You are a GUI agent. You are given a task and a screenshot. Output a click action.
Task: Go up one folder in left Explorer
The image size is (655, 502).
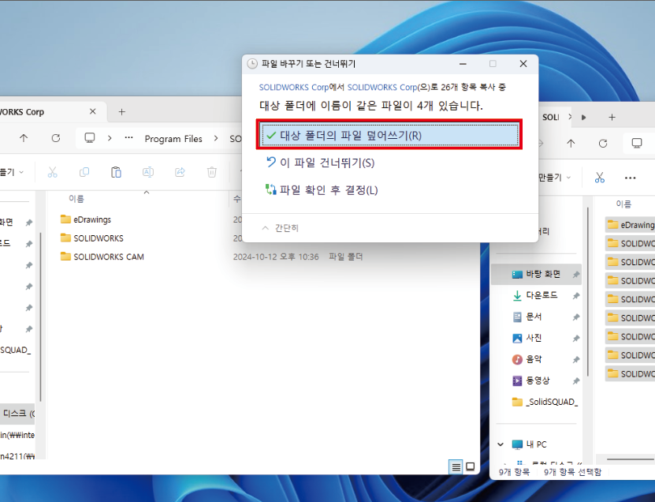(x=24, y=138)
